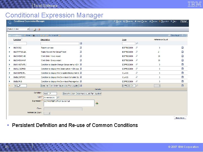Delete the Change Status menu condition row

182,64
